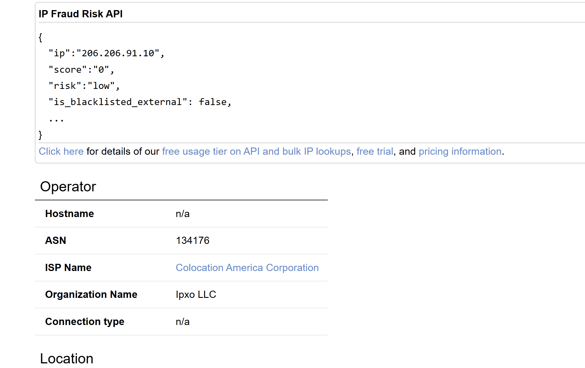The width and height of the screenshot is (585, 368).
Task: Click the Hostname row label
Action: click(x=69, y=214)
